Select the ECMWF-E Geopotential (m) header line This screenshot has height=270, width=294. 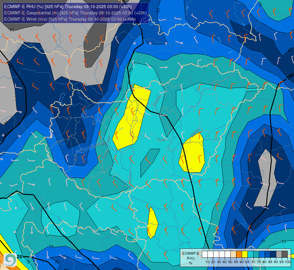[75, 13]
